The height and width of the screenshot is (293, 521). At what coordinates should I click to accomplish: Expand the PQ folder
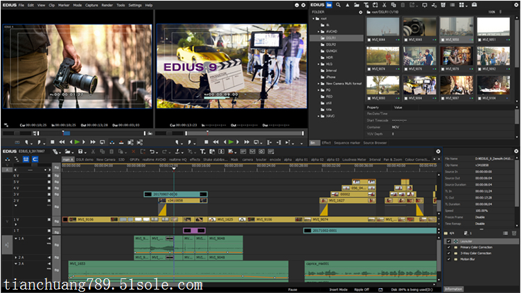[318, 90]
